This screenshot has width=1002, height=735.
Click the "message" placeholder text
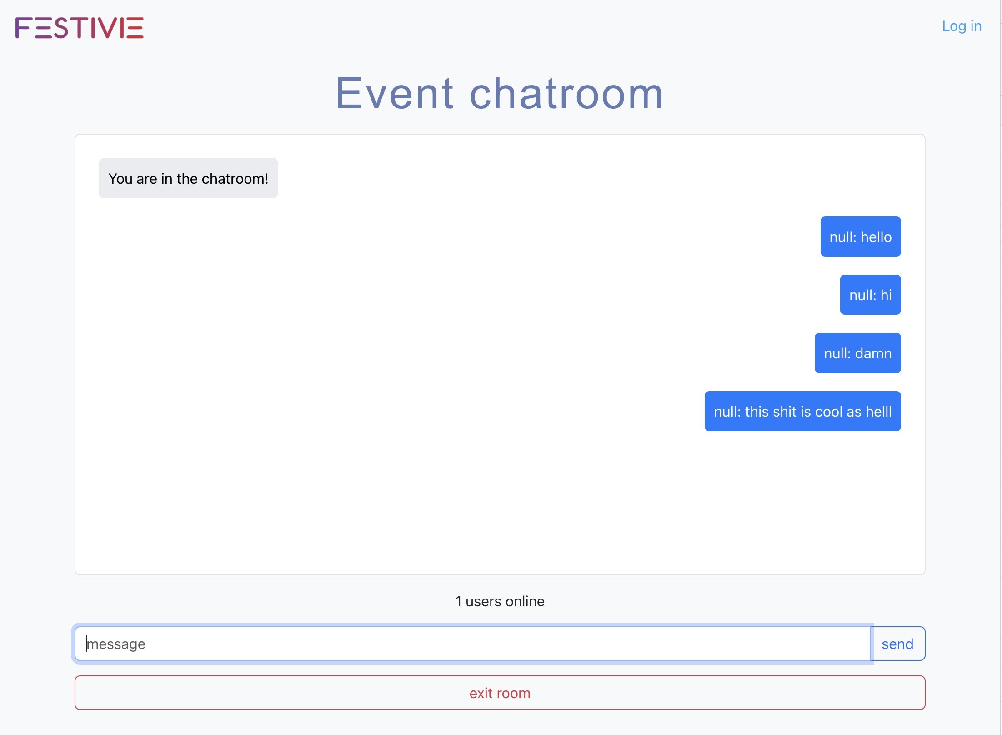[x=116, y=644]
